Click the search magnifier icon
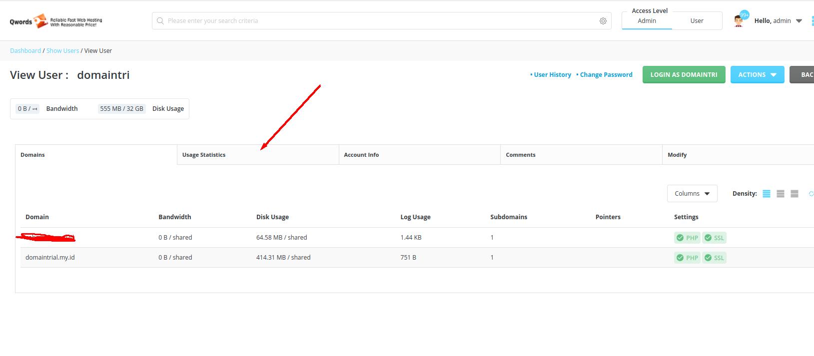This screenshot has height=356, width=814. click(160, 21)
